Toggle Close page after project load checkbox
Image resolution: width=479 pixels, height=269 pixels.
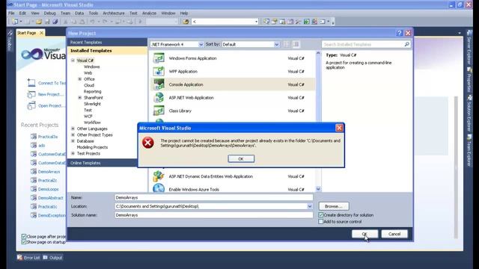pyautogui.click(x=24, y=236)
